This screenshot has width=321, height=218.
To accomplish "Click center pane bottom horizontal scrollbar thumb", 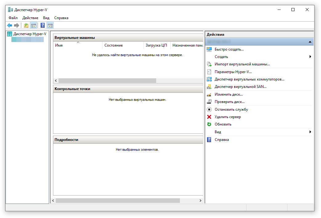I will point(118,201).
